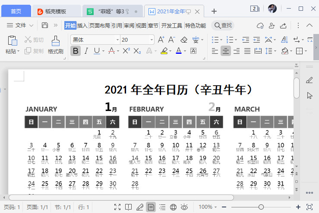Enter full screen view from status bar
Screen dimensions: 319x213
point(117,207)
